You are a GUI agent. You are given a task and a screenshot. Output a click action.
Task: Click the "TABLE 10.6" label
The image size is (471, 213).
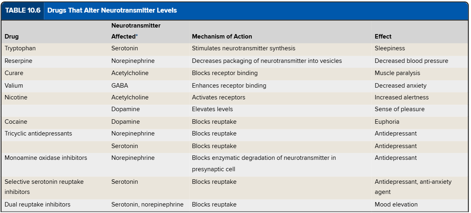[x=23, y=11]
